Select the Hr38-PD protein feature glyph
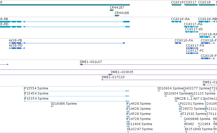Image resolution: width=217 pixels, height=133 pixels. pos(17,48)
